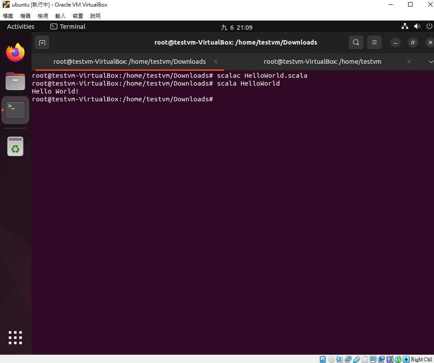Switch to the /home/testvm tab
Image resolution: width=434 pixels, height=363 pixels.
tap(322, 62)
